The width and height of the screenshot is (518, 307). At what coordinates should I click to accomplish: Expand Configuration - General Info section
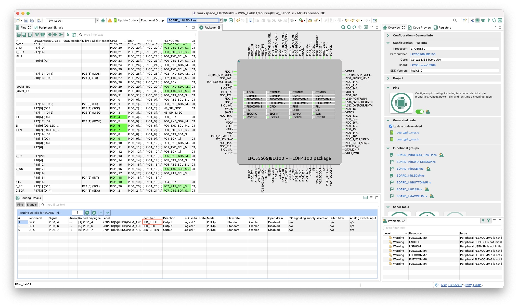tap(388, 35)
